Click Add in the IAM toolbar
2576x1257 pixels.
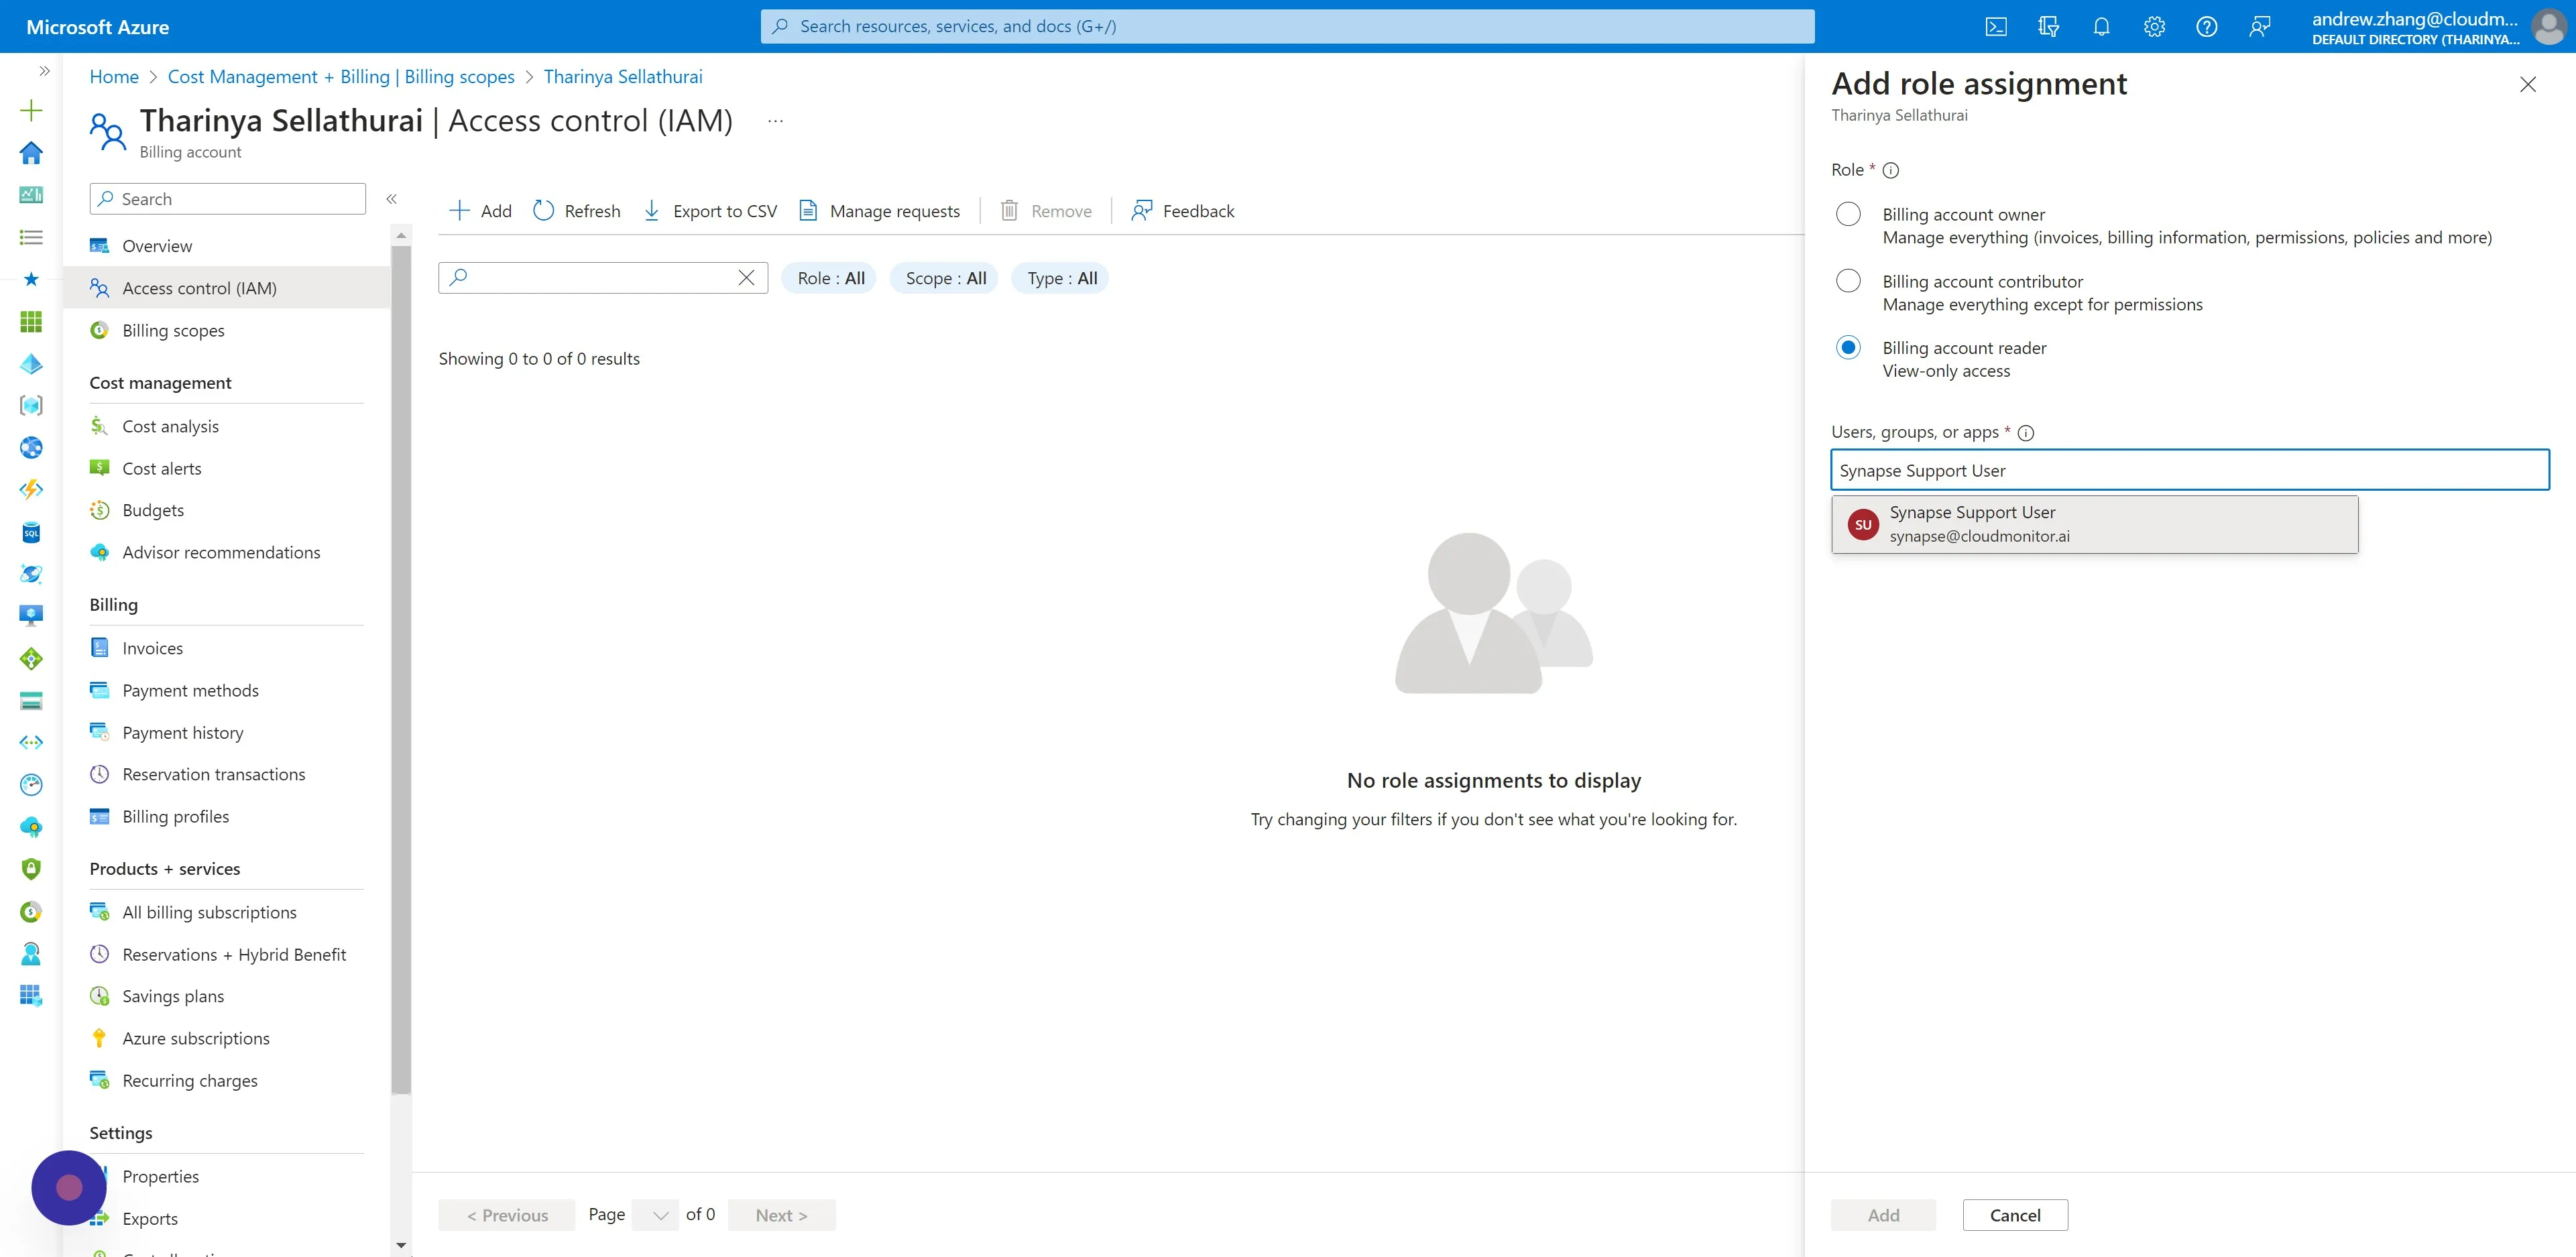480,211
